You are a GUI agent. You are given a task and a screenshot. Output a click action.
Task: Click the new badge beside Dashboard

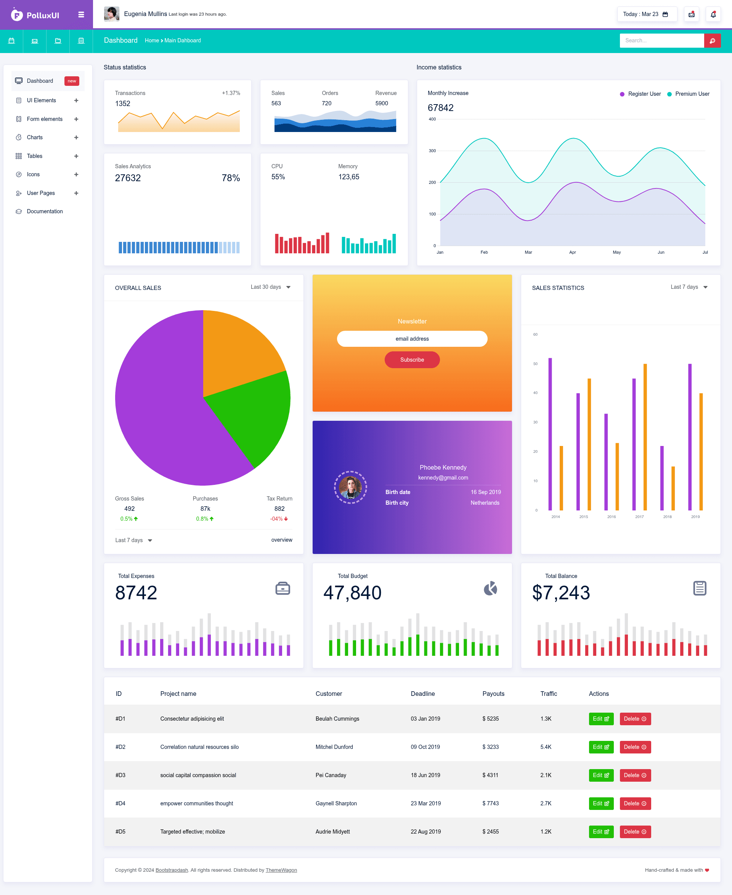(72, 81)
